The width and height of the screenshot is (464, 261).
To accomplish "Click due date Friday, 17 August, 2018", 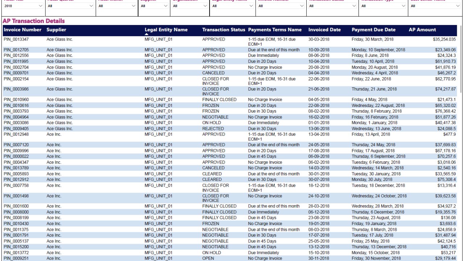I will click(373, 150).
